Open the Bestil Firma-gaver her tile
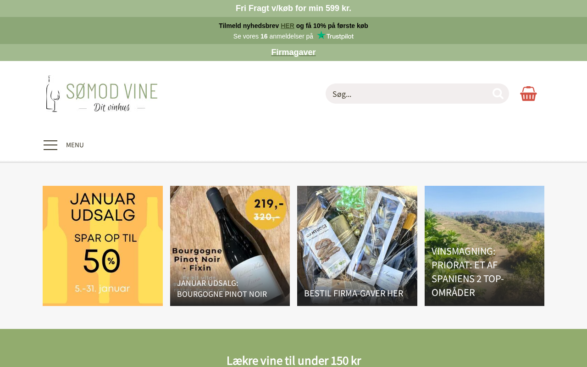 point(357,246)
